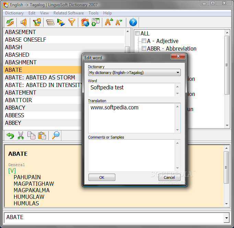Image resolution: width=234 pixels, height=228 pixels.
Task: Click the clipboard paste icon
Action: (42, 135)
